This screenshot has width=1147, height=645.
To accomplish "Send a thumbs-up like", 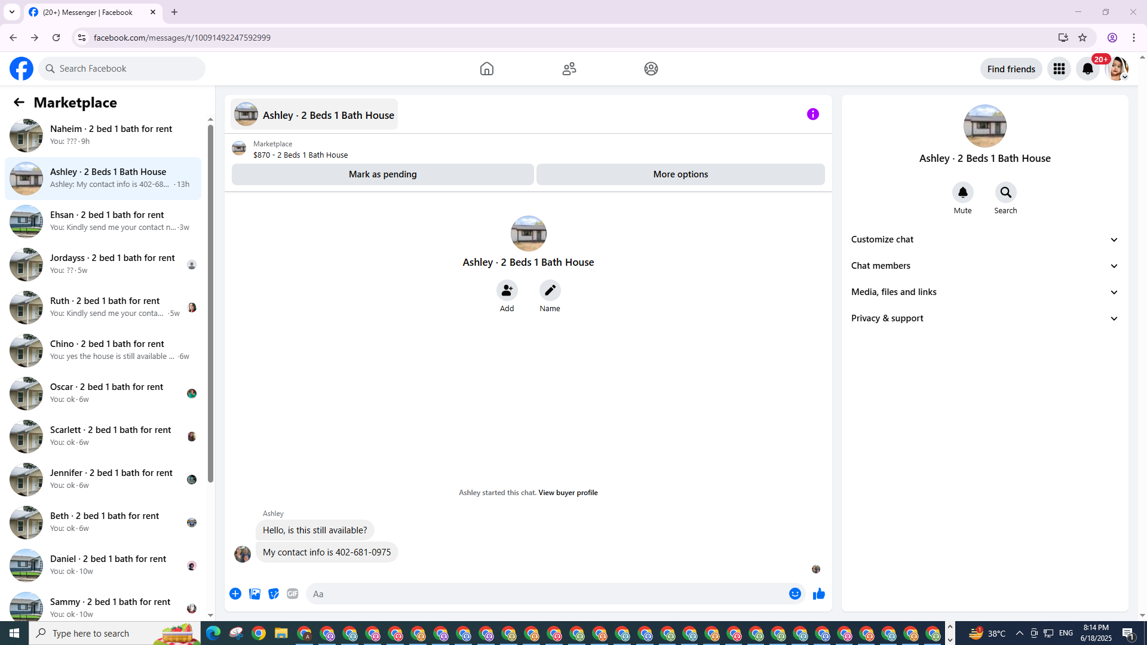I will pos(819,594).
